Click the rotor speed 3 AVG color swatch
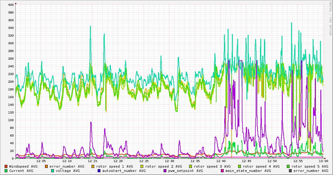Image resolution: width=333 pixels, height=175 pixels. point(190,166)
